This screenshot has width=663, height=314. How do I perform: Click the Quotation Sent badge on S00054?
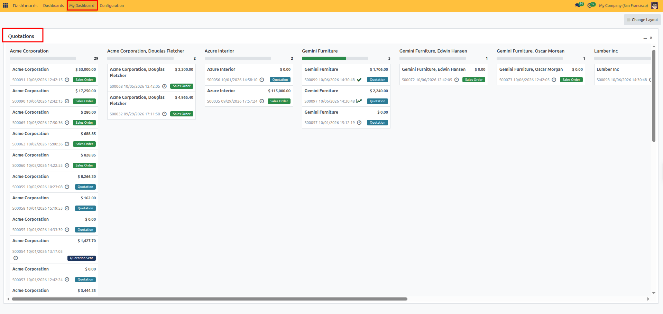pos(82,258)
